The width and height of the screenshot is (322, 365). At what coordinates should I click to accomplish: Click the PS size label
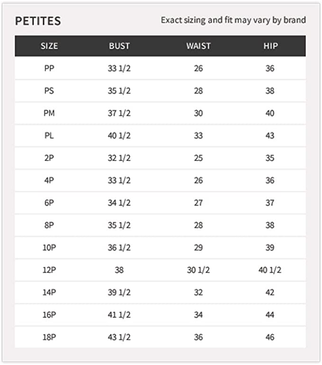coord(49,91)
